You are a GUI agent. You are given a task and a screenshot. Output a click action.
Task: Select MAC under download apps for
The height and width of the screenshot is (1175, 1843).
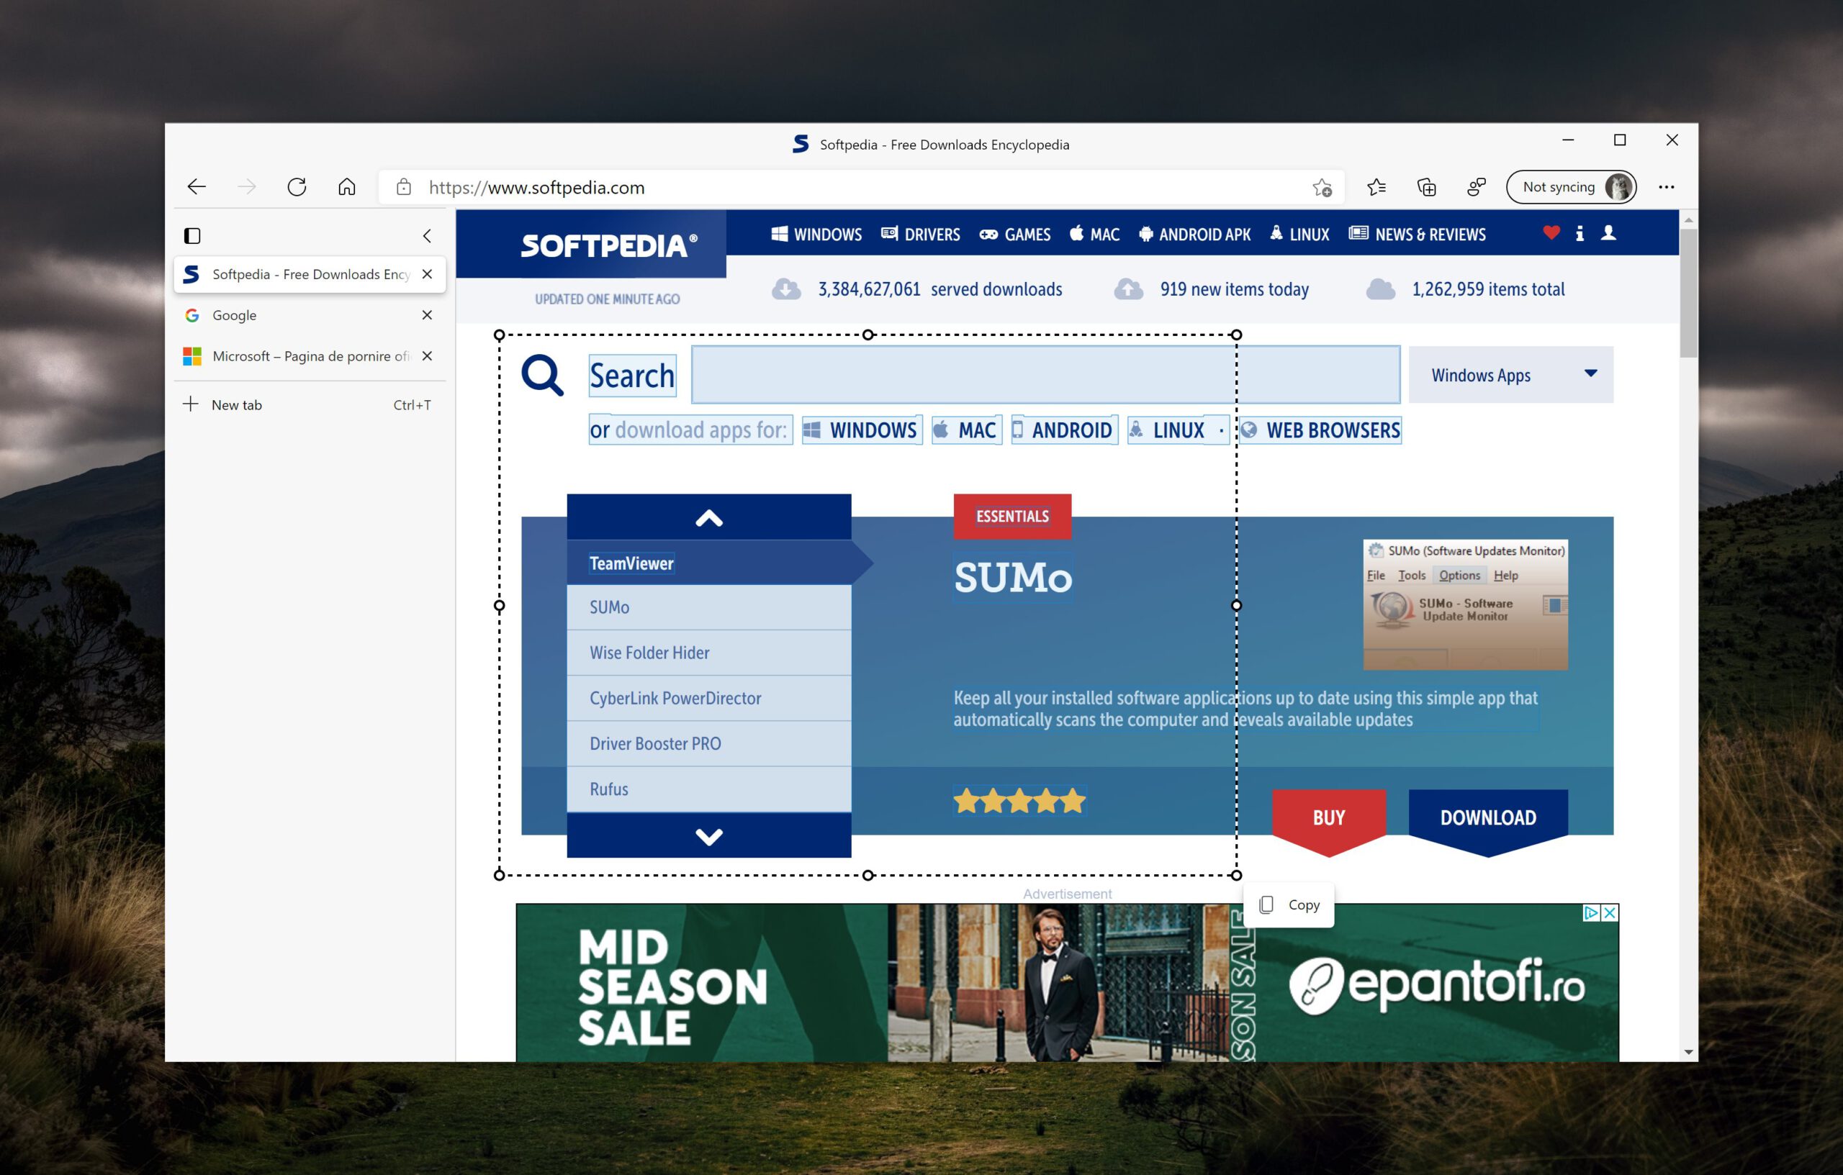(967, 430)
